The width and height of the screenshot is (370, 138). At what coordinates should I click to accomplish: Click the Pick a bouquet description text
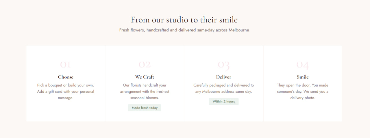click(x=66, y=85)
